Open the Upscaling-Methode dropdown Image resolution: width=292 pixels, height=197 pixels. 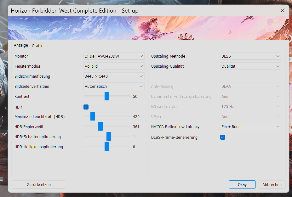250,56
